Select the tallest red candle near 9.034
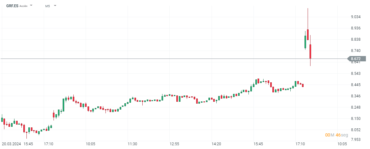Screen dimensions: 370x149 point(308,34)
